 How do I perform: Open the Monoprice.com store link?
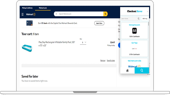[x=134, y=25]
